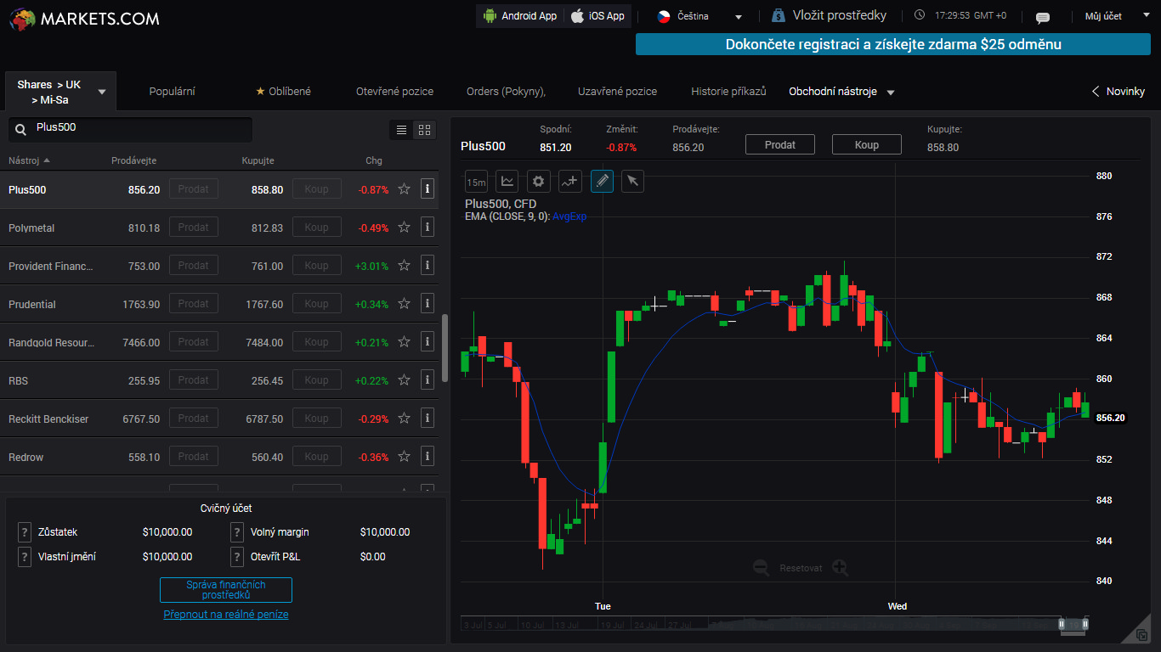Favorite Redrow with star

(x=405, y=457)
